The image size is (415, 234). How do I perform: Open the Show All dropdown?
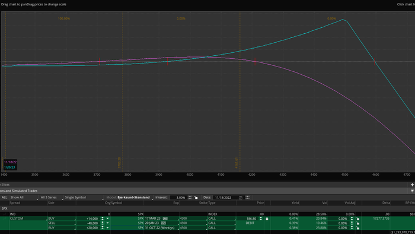(24, 197)
